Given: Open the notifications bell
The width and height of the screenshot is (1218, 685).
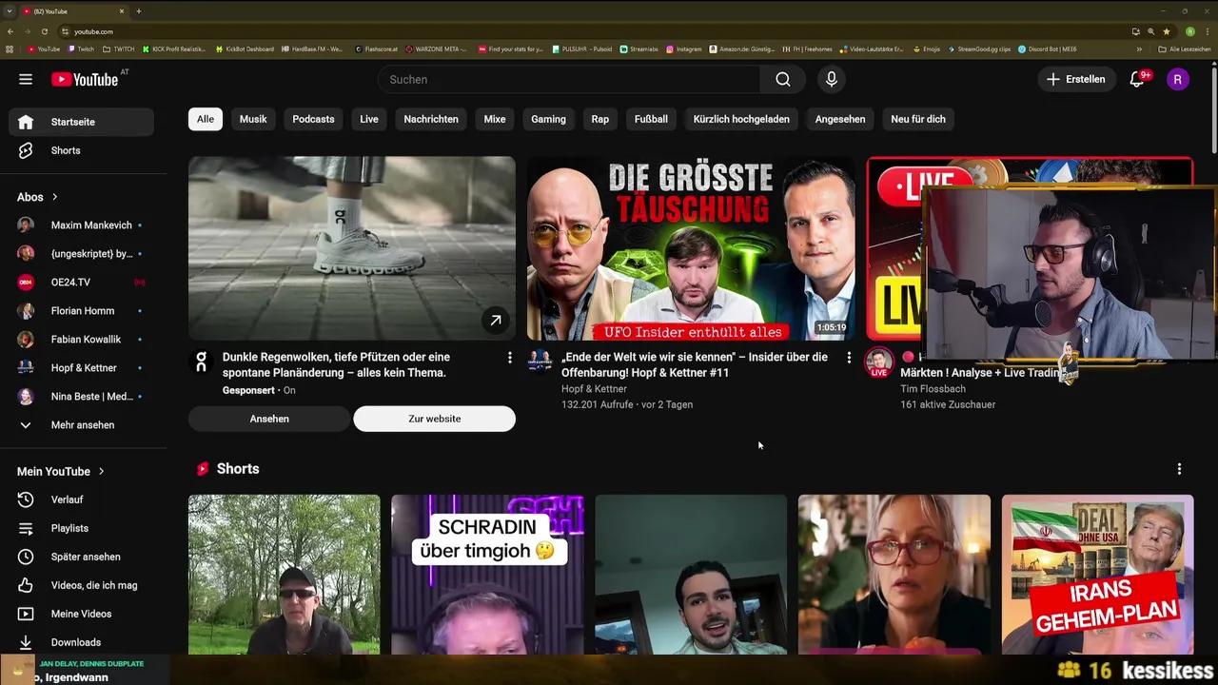Looking at the screenshot, I should coord(1136,80).
